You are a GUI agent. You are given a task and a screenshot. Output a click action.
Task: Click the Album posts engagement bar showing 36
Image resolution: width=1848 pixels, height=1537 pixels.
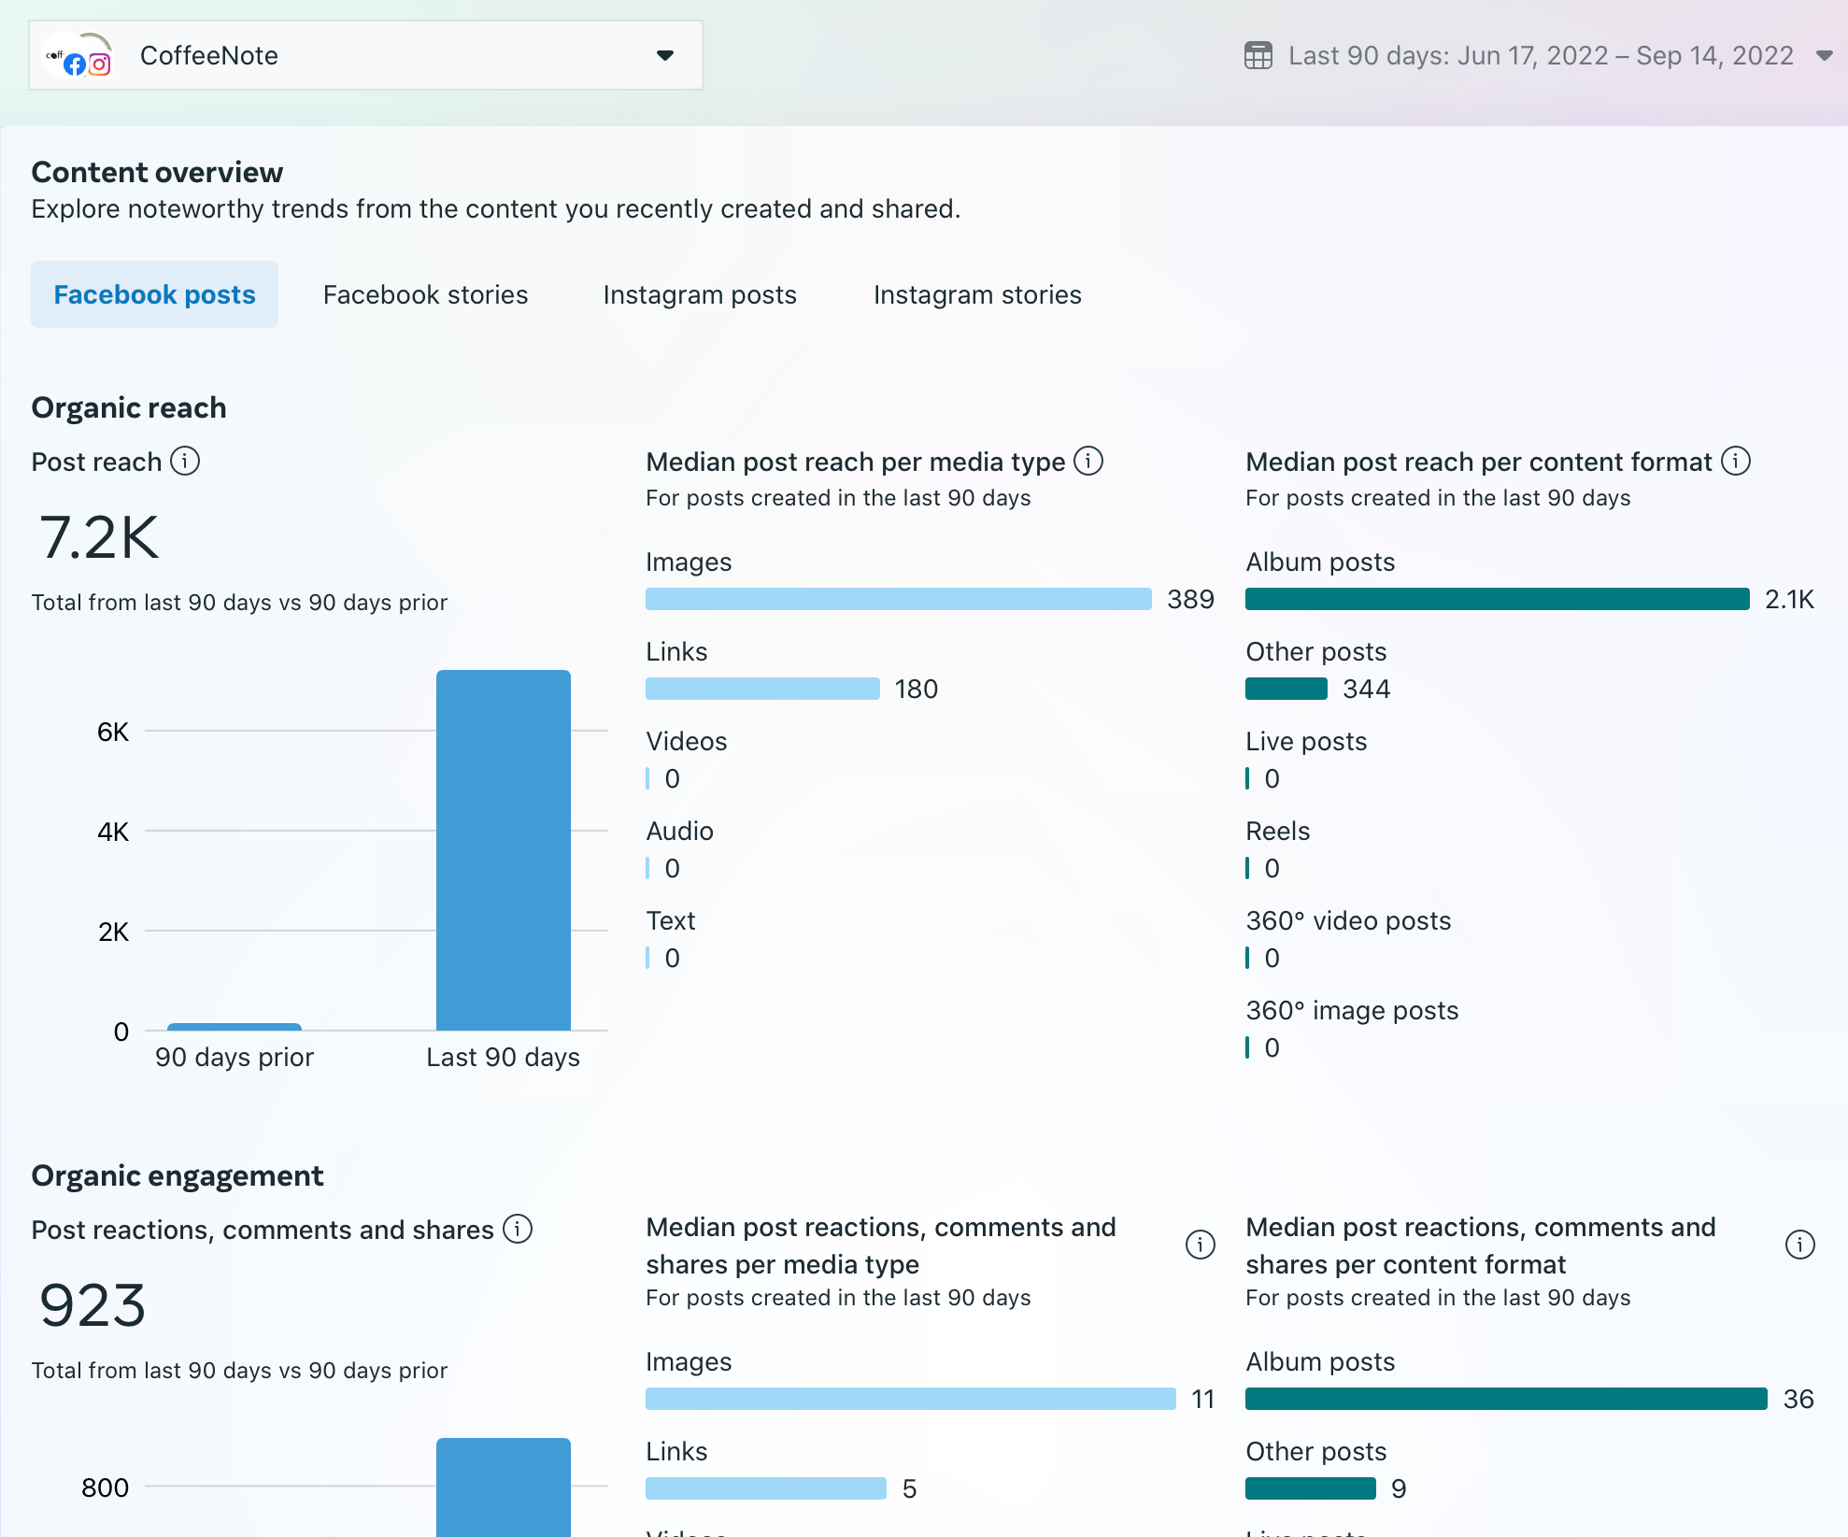click(1506, 1399)
